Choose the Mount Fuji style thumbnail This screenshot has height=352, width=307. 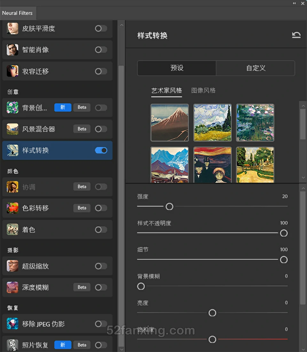point(169,122)
